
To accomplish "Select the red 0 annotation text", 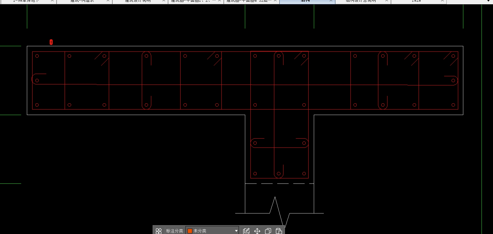I will pos(51,42).
